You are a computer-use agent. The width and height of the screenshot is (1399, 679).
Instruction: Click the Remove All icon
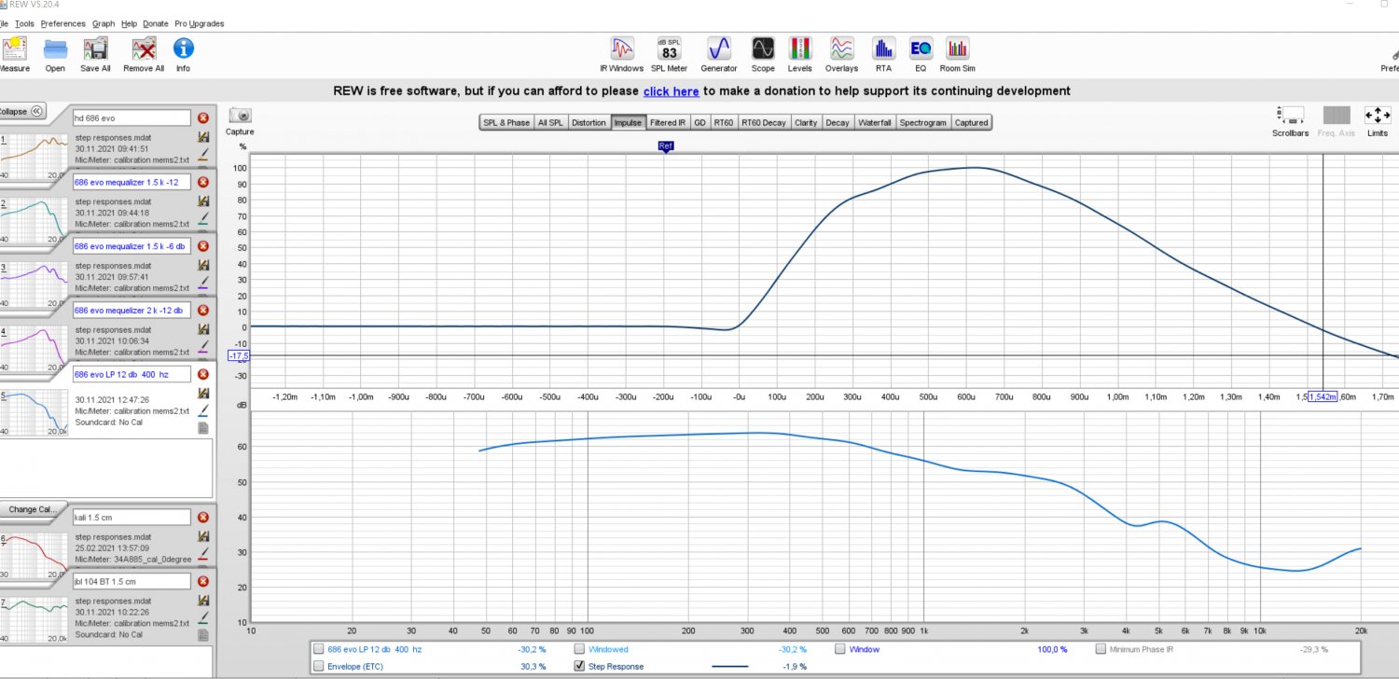[x=144, y=48]
